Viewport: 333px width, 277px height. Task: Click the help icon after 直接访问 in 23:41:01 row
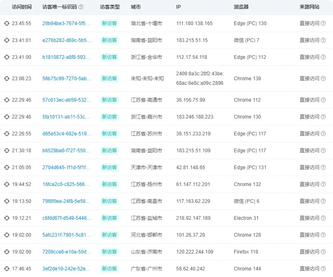pos(323,40)
